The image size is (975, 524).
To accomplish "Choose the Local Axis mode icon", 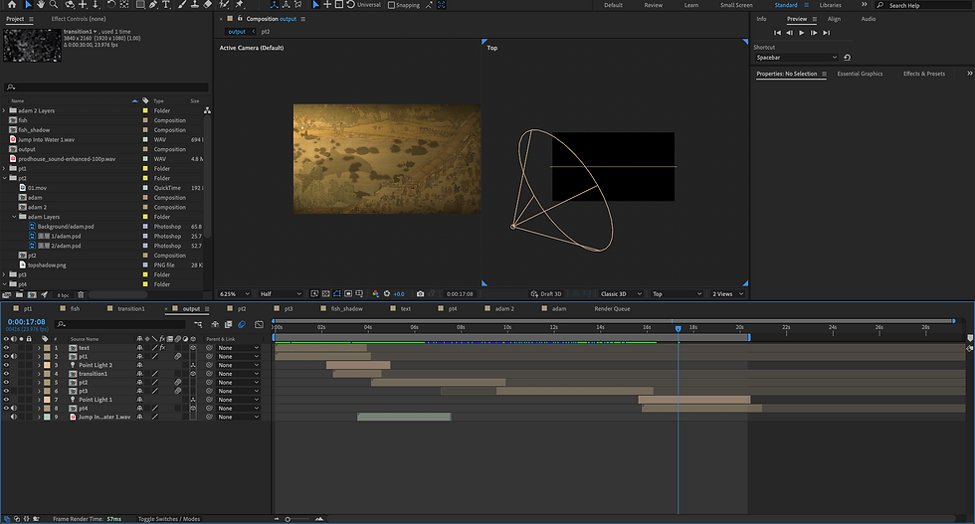I will tap(274, 4).
